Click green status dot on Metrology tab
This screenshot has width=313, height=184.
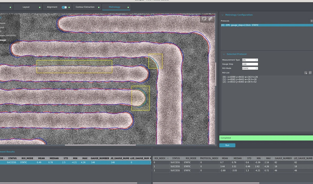(x=128, y=7)
